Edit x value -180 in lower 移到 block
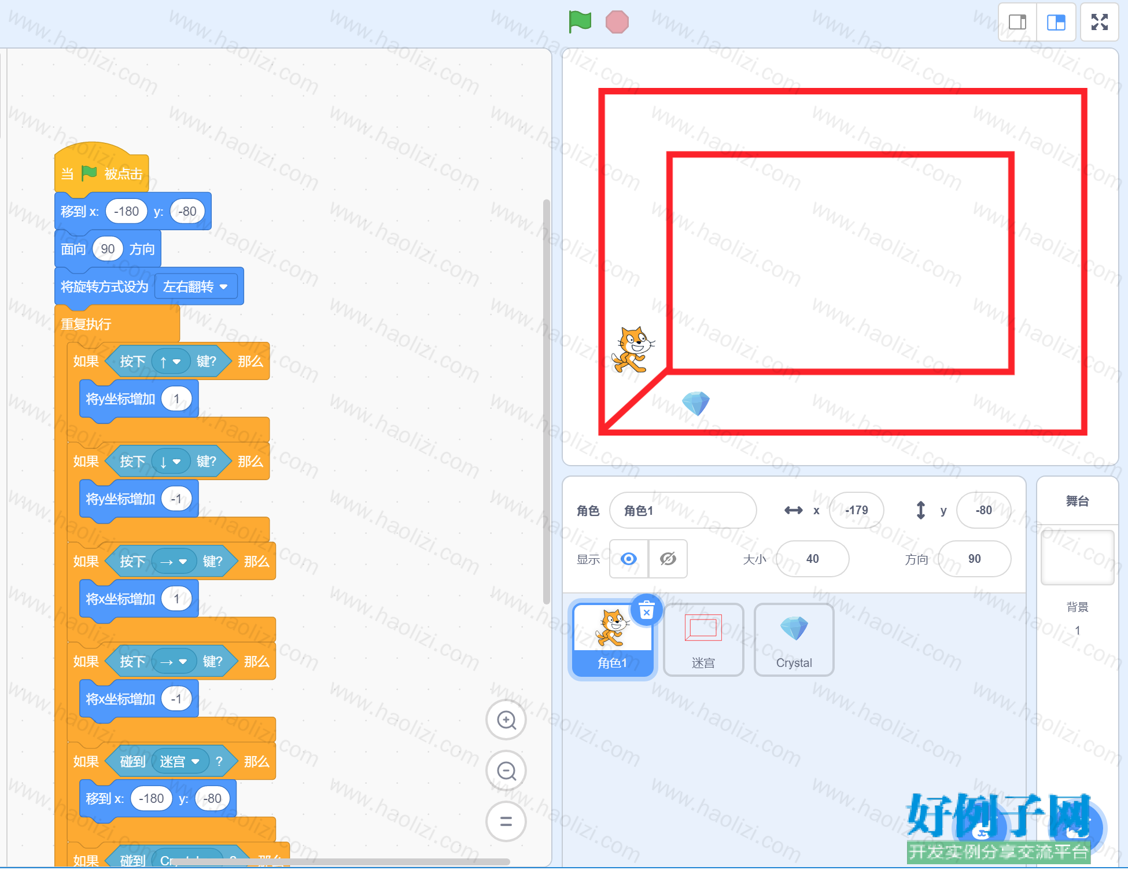Viewport: 1128px width, 870px height. point(152,799)
